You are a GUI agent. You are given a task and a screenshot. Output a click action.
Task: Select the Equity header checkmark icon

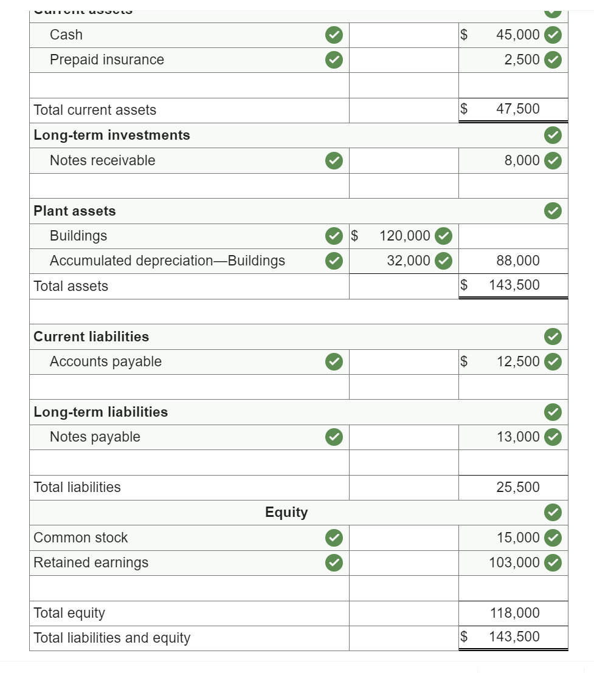(553, 512)
